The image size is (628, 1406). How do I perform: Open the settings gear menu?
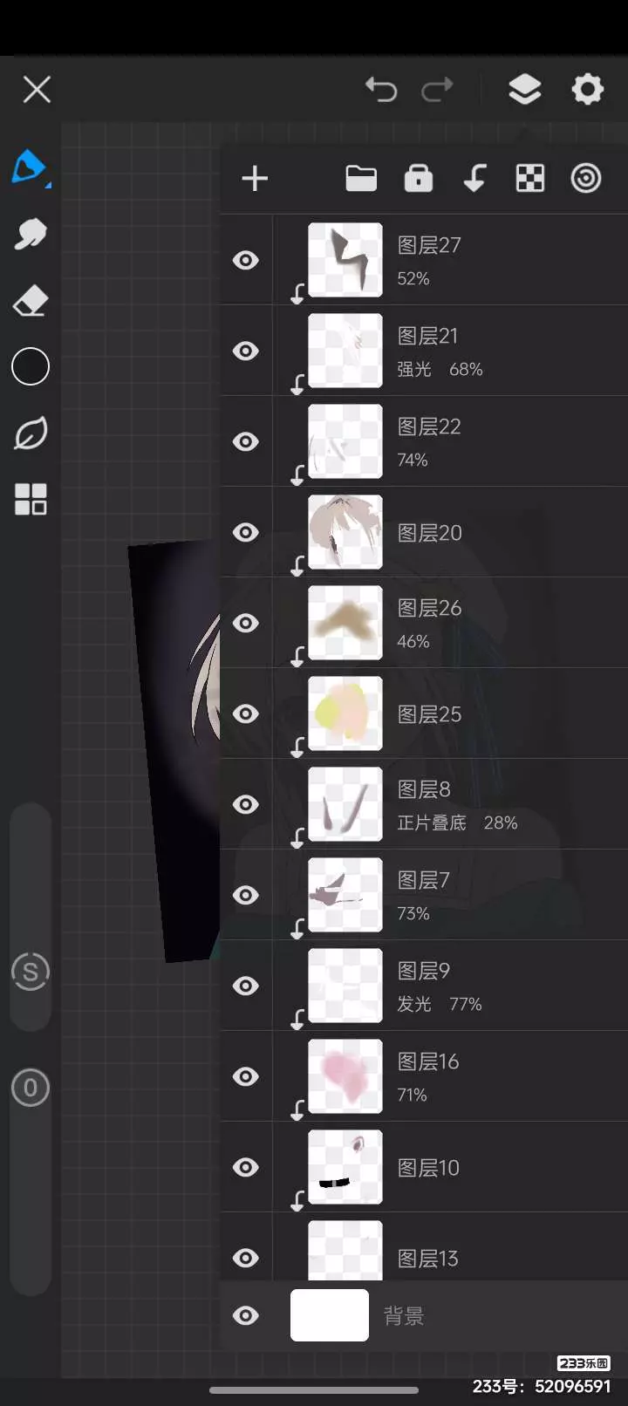(x=587, y=89)
